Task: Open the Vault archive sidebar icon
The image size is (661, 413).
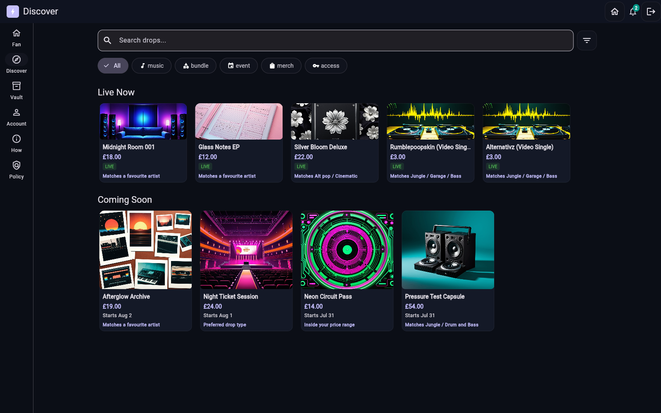Action: click(17, 86)
